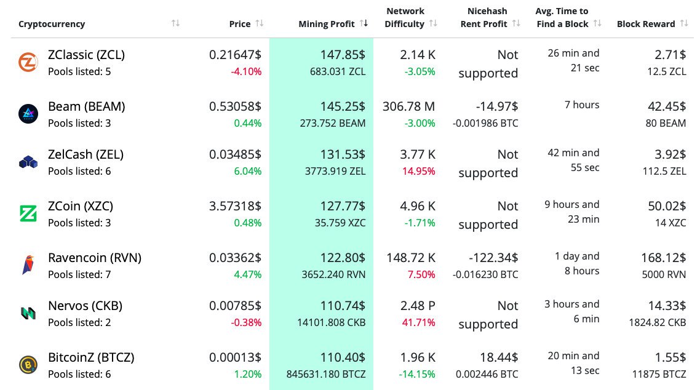Open the Beam (BEAM) coin page
Image resolution: width=700 pixels, height=390 pixels.
coord(86,106)
